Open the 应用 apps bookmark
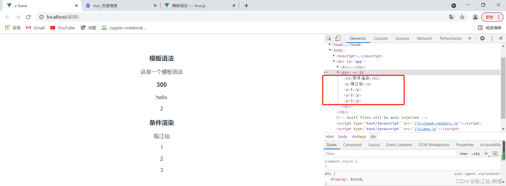Screen dimensions: 506x186 click(x=13, y=28)
